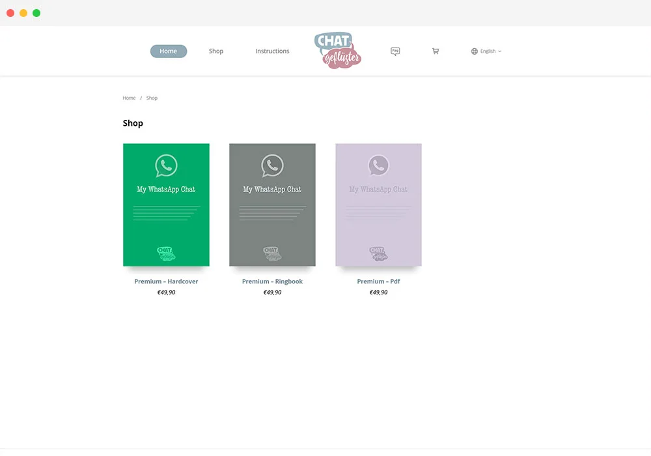Click the globe language icon
This screenshot has width=651, height=456.
tap(476, 51)
